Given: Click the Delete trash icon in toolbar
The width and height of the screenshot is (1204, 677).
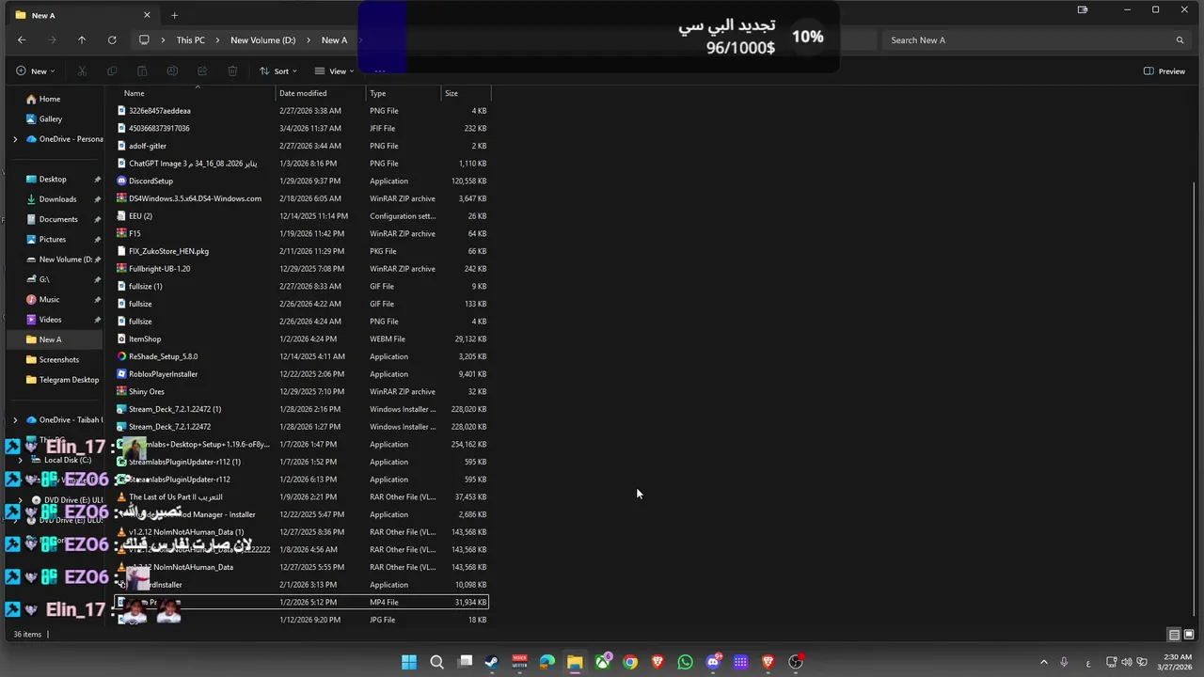Looking at the screenshot, I should 232,71.
